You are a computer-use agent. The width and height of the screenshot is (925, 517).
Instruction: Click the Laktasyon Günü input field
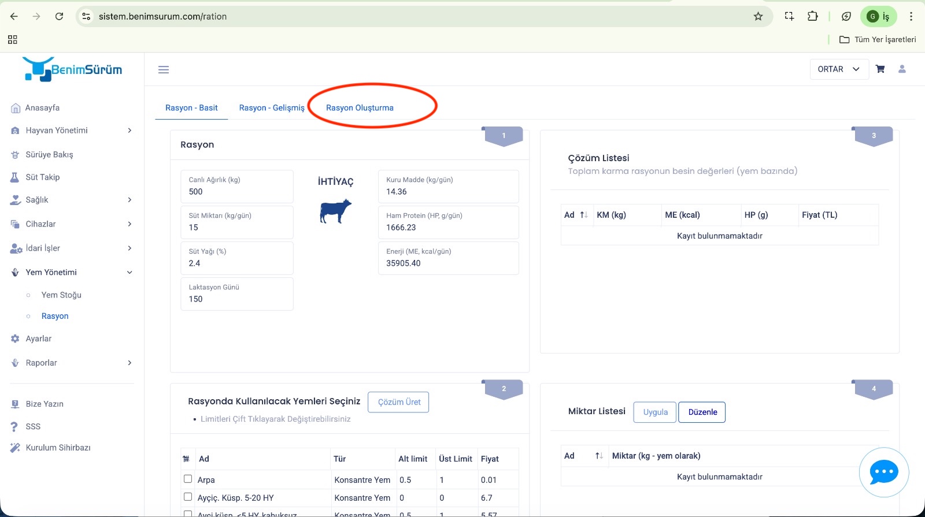[237, 293]
